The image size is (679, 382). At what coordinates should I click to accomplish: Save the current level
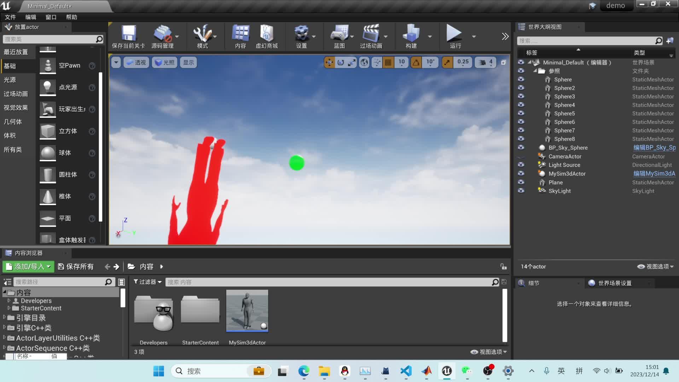tap(129, 35)
